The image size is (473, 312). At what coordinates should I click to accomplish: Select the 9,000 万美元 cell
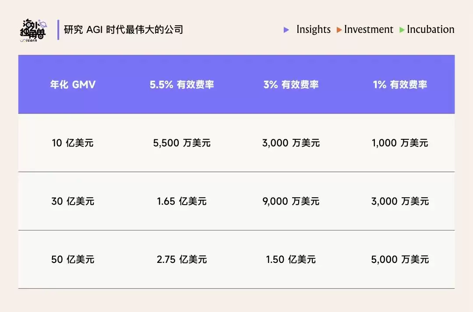coord(291,201)
